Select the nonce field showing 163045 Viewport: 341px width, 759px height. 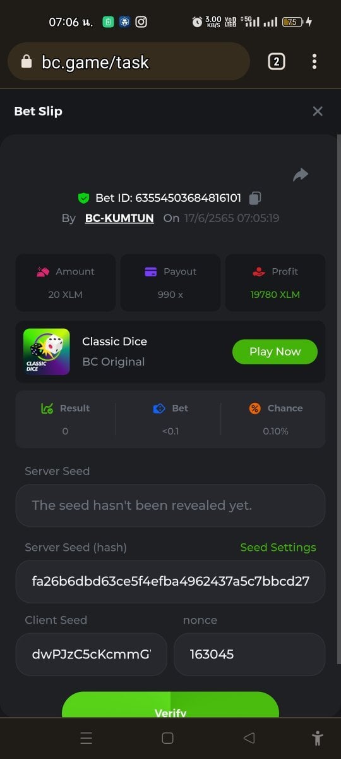coord(249,655)
